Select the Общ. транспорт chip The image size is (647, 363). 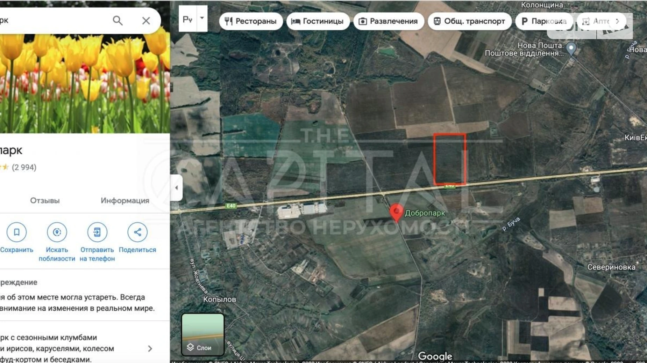pos(469,21)
